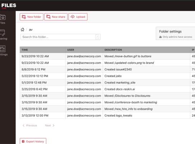Open the Settings sliders icon
195x144 pixels.
coord(3,49)
